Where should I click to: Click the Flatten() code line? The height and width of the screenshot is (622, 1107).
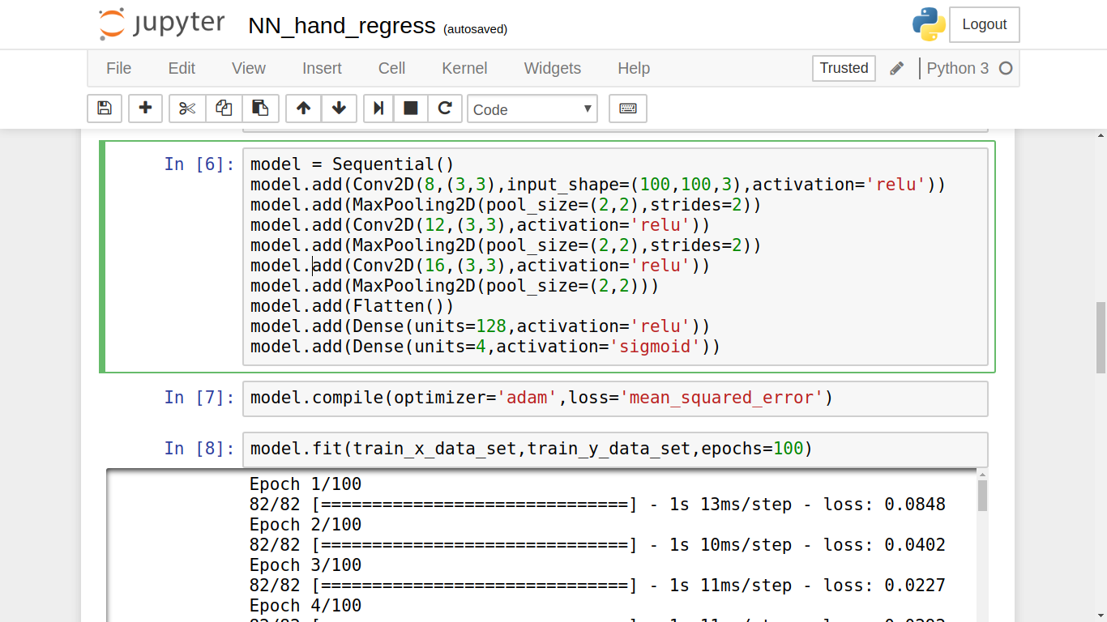pyautogui.click(x=353, y=306)
